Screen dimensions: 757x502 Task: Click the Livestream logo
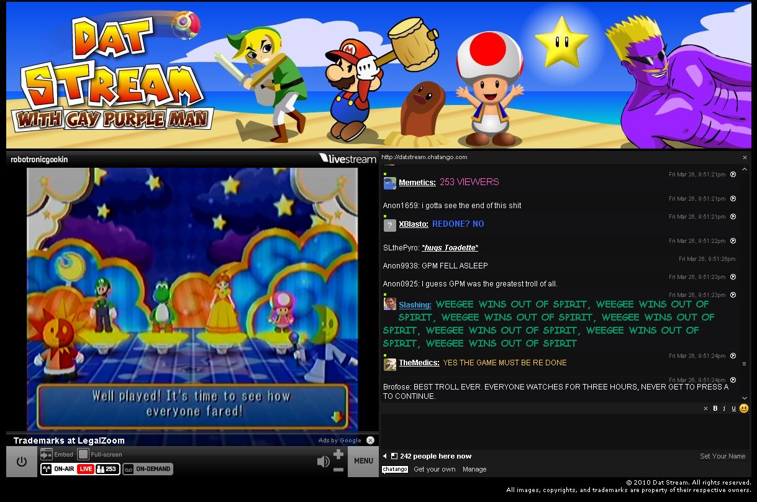pyautogui.click(x=348, y=158)
